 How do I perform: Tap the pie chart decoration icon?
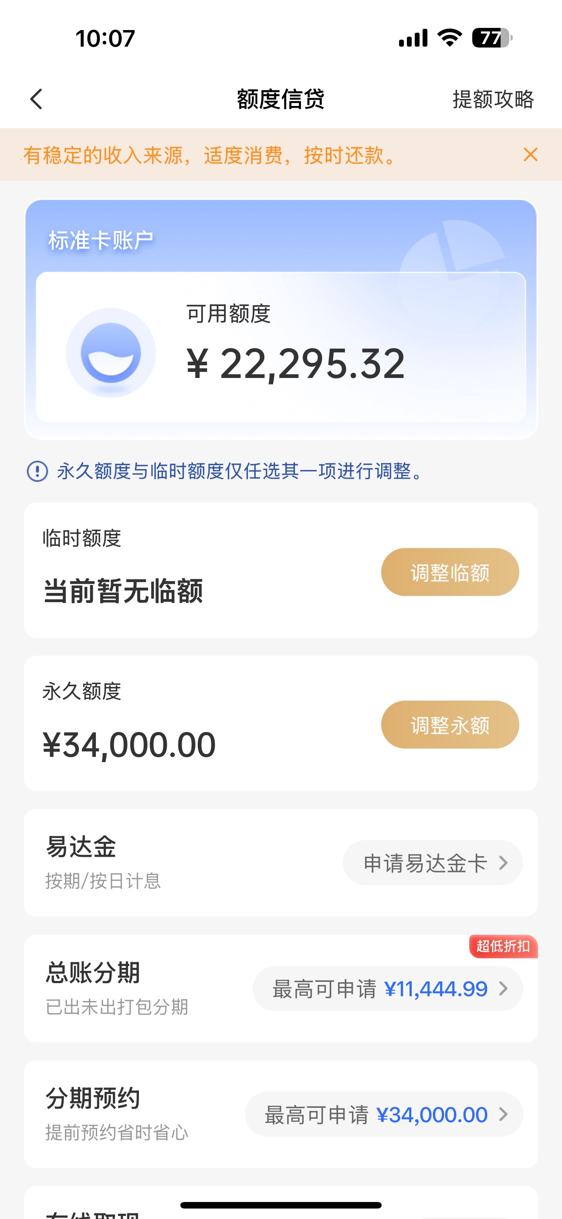(x=452, y=272)
